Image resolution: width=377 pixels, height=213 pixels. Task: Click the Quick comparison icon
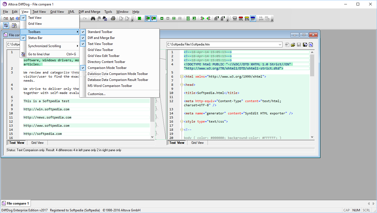click(x=261, y=19)
